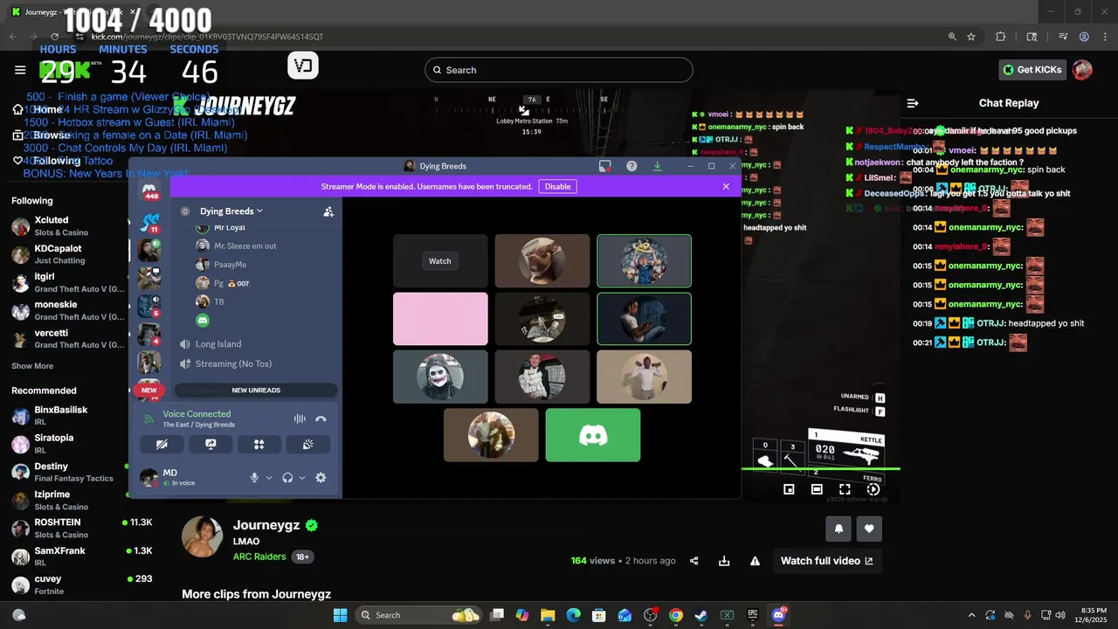
Task: Download the clip icon
Action: (x=724, y=561)
